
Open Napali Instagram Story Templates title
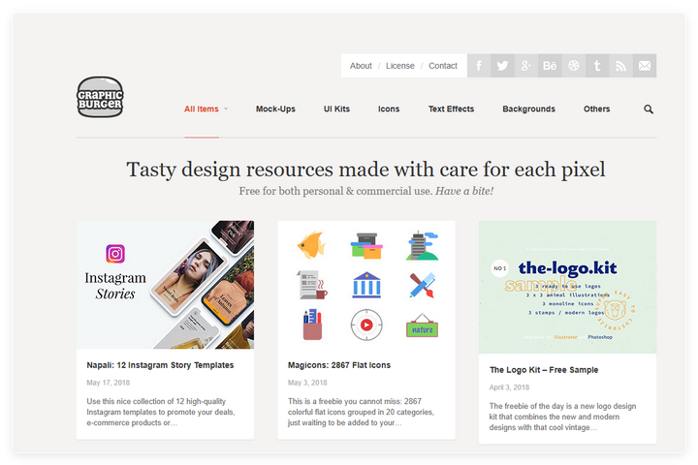point(160,365)
